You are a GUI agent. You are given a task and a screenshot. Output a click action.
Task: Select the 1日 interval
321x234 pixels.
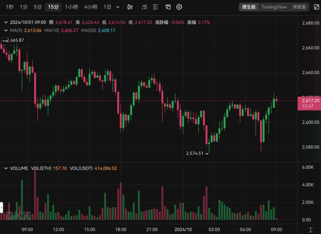click(x=107, y=7)
